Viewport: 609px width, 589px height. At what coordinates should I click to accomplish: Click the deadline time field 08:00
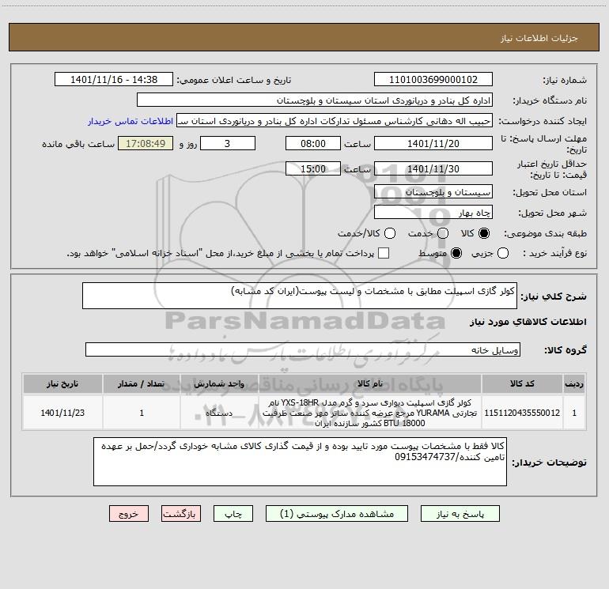coord(313,143)
